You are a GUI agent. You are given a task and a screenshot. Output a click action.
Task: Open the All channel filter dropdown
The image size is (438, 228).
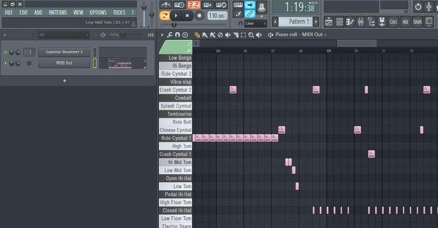tap(64, 35)
